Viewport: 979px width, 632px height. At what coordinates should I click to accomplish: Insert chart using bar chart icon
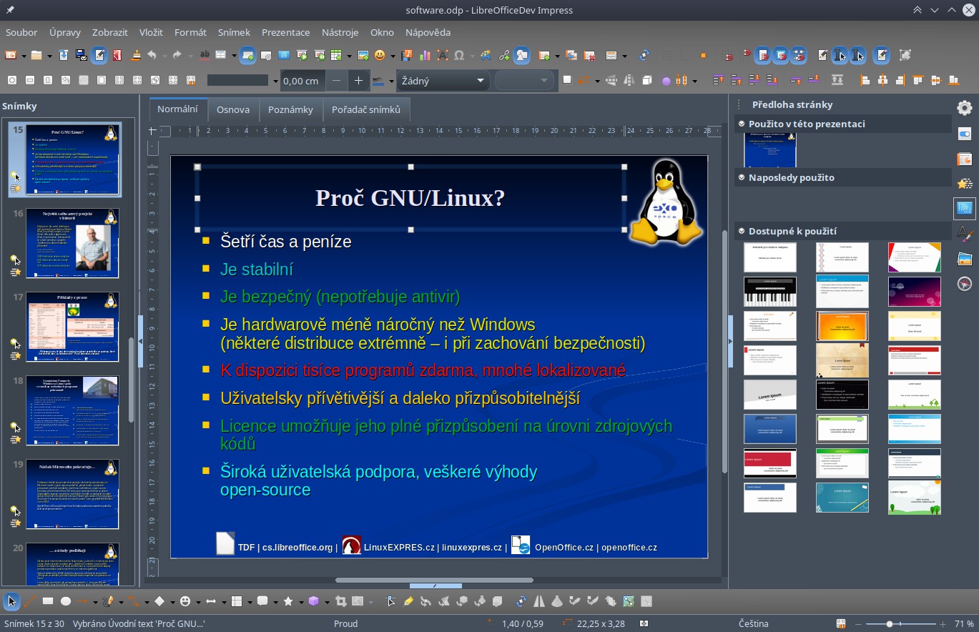click(425, 55)
